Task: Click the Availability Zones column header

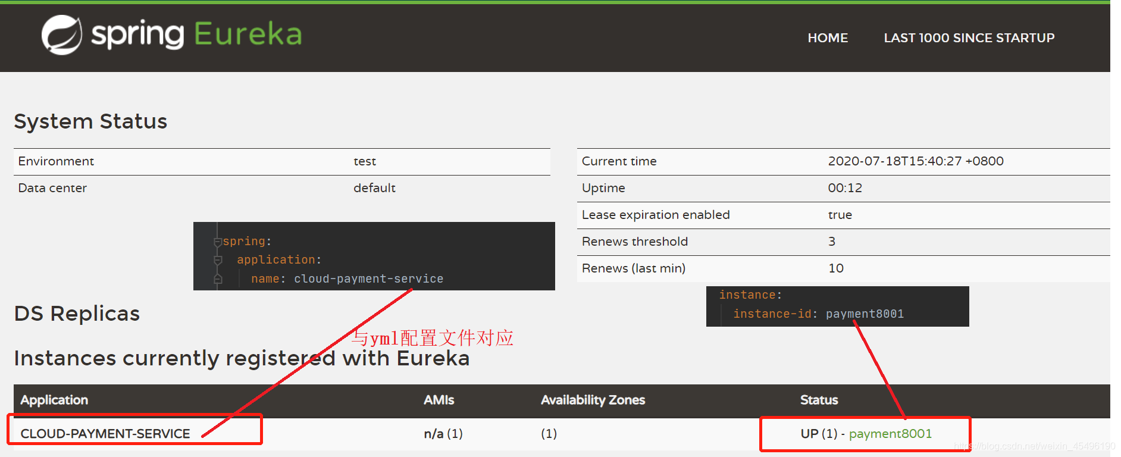Action: point(593,400)
